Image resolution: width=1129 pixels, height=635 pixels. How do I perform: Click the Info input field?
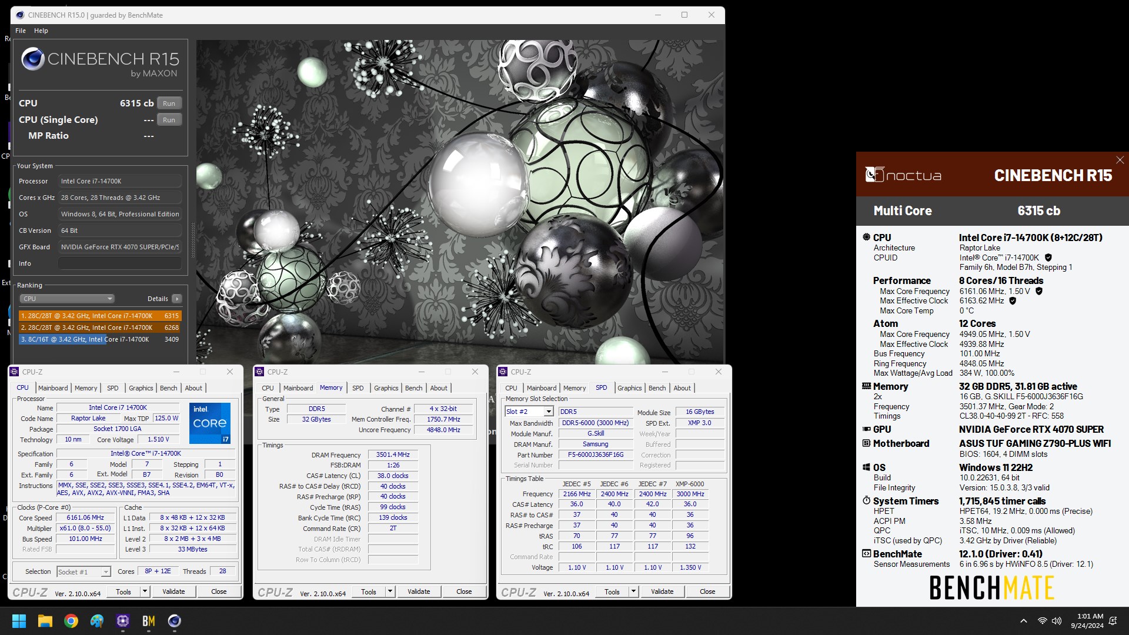119,263
